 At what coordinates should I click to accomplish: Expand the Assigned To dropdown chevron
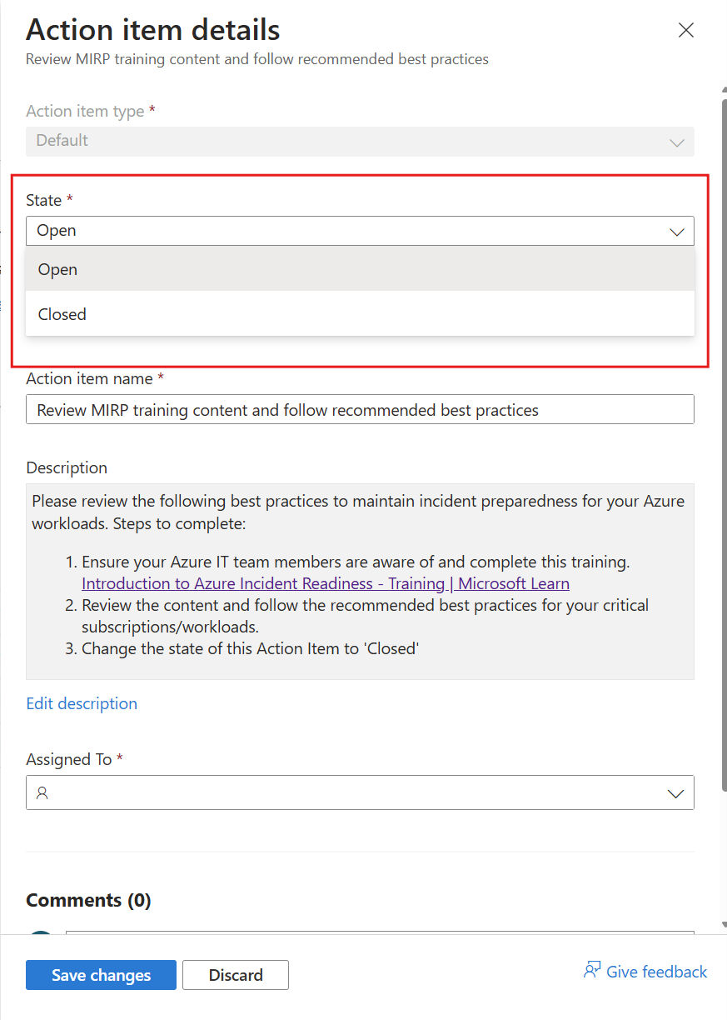pos(676,794)
